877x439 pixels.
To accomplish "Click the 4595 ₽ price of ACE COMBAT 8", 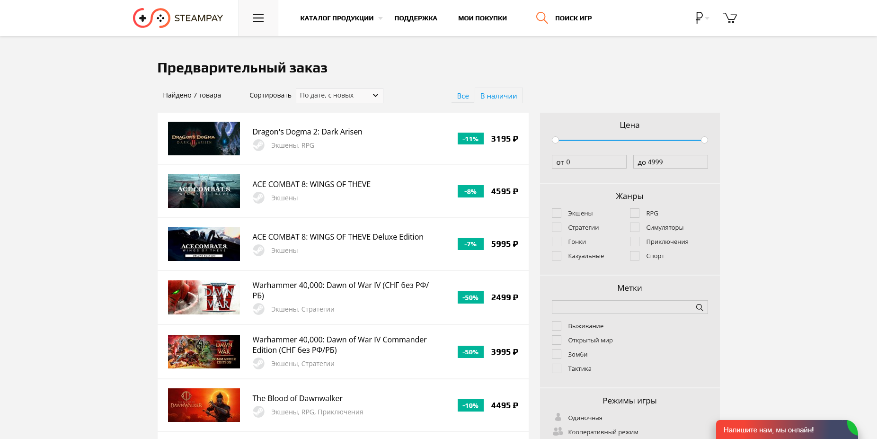I will click(505, 191).
